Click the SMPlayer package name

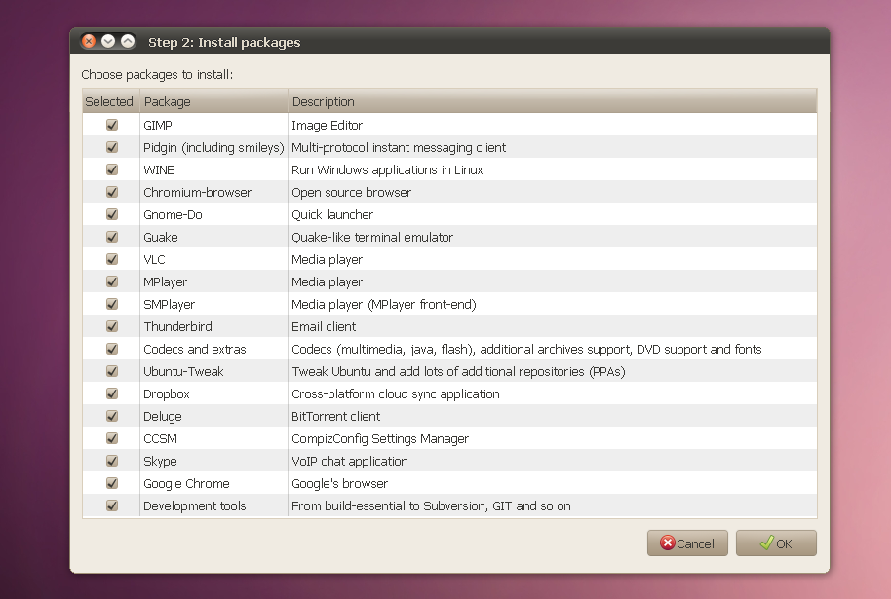click(x=169, y=305)
